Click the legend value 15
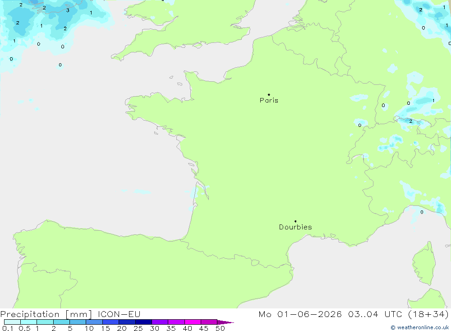The width and height of the screenshot is (451, 331). pyautogui.click(x=106, y=328)
